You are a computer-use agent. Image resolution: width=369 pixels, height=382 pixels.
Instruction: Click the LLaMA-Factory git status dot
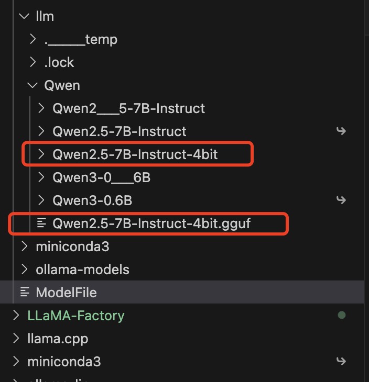pyautogui.click(x=341, y=315)
